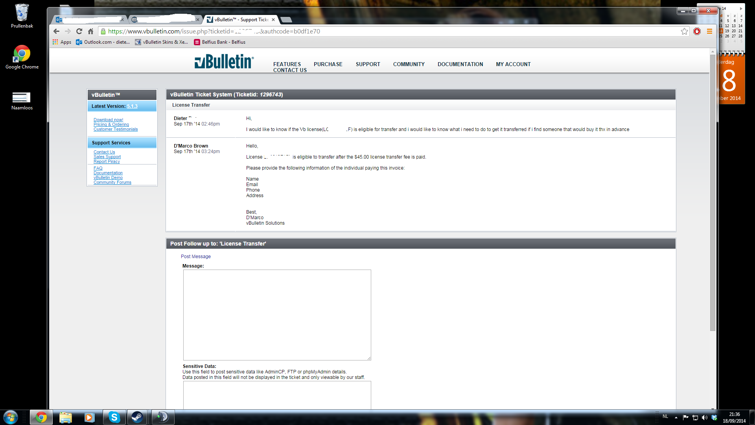Click the page vertical scrollbar thumb
755x425 pixels.
713,193
